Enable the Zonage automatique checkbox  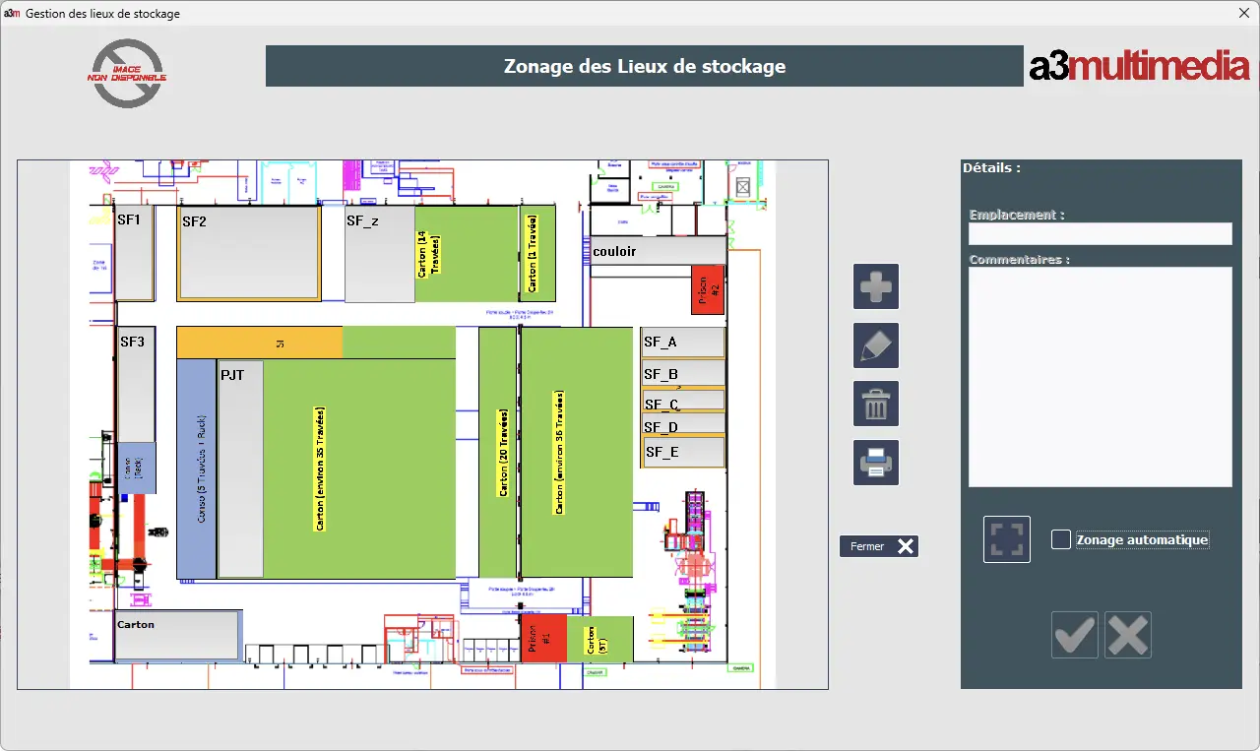[x=1061, y=539]
